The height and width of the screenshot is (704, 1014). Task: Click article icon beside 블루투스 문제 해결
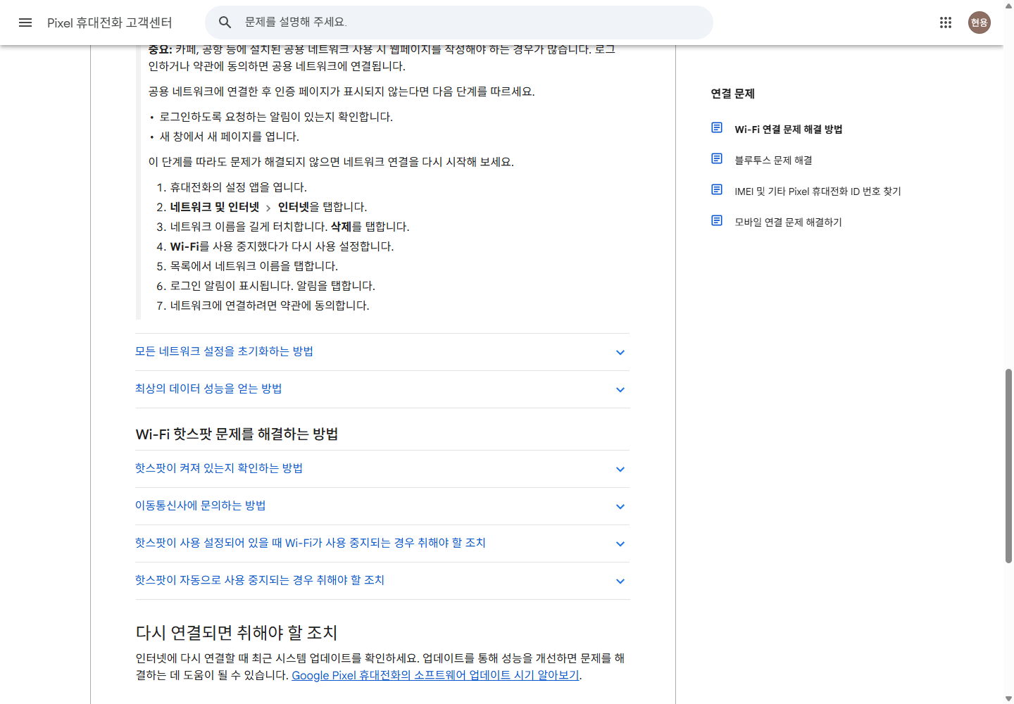(x=717, y=158)
